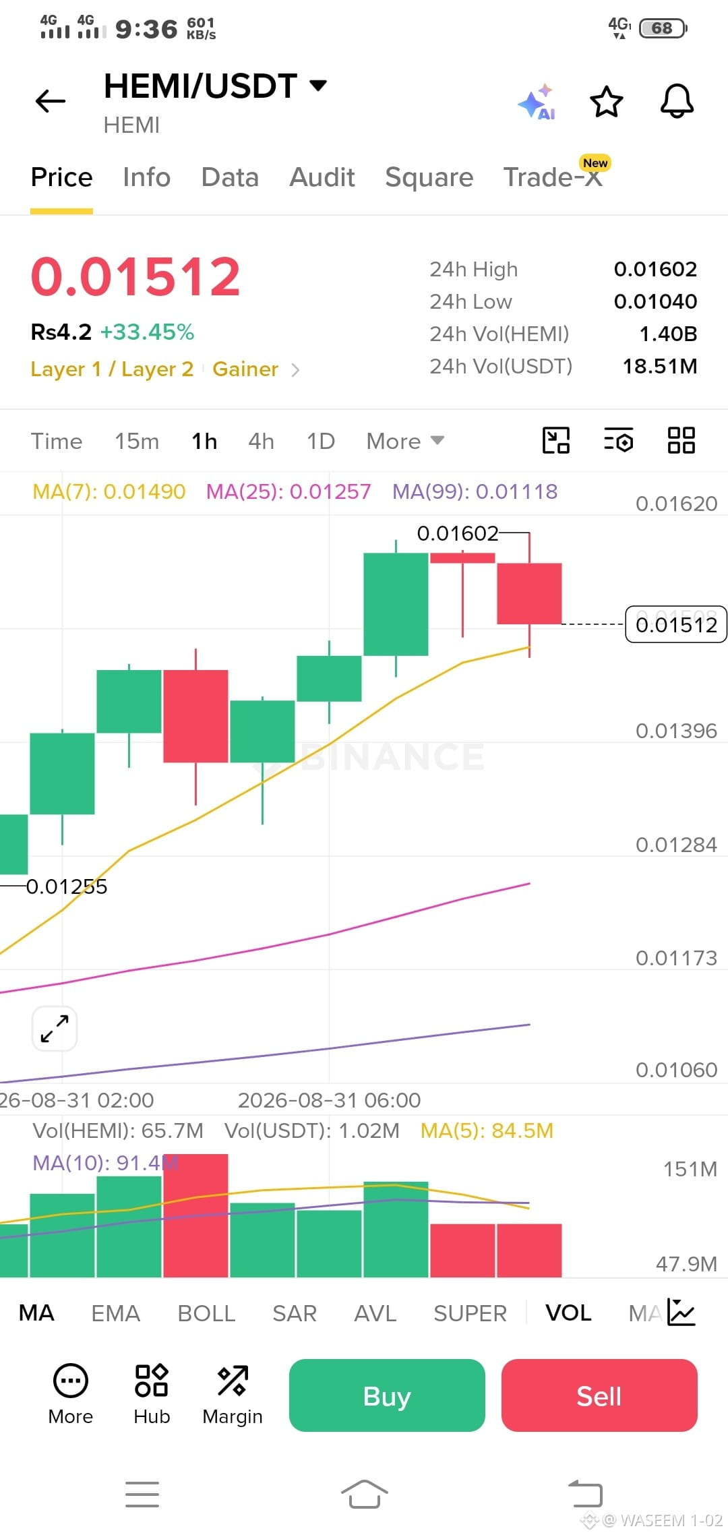
Task: Toggle the VOL sub-indicator
Action: tap(568, 1313)
